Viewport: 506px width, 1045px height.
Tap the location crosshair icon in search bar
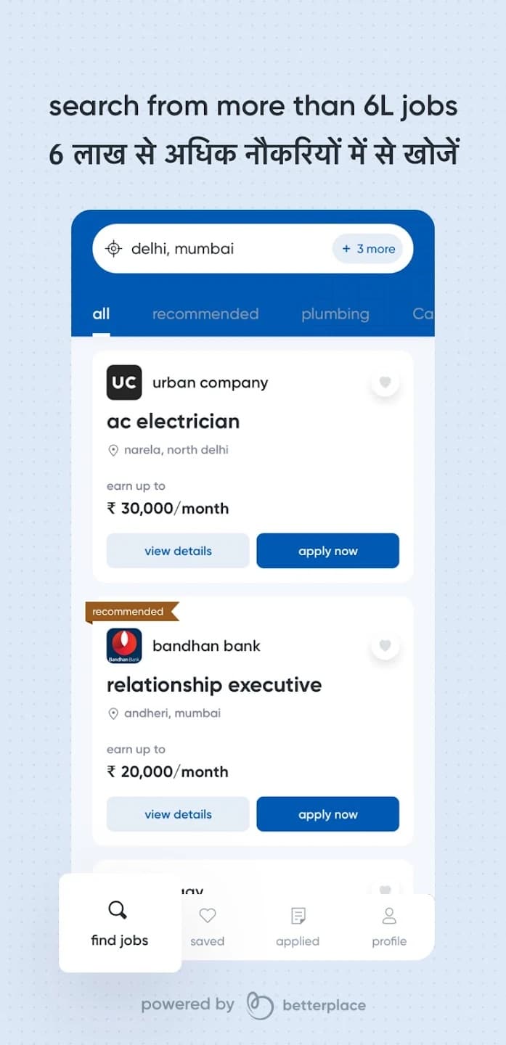[113, 249]
